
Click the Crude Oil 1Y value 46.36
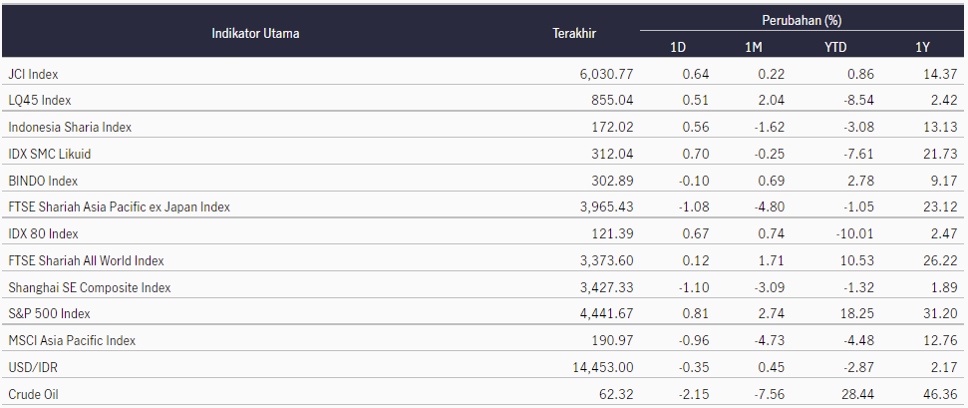tap(940, 394)
